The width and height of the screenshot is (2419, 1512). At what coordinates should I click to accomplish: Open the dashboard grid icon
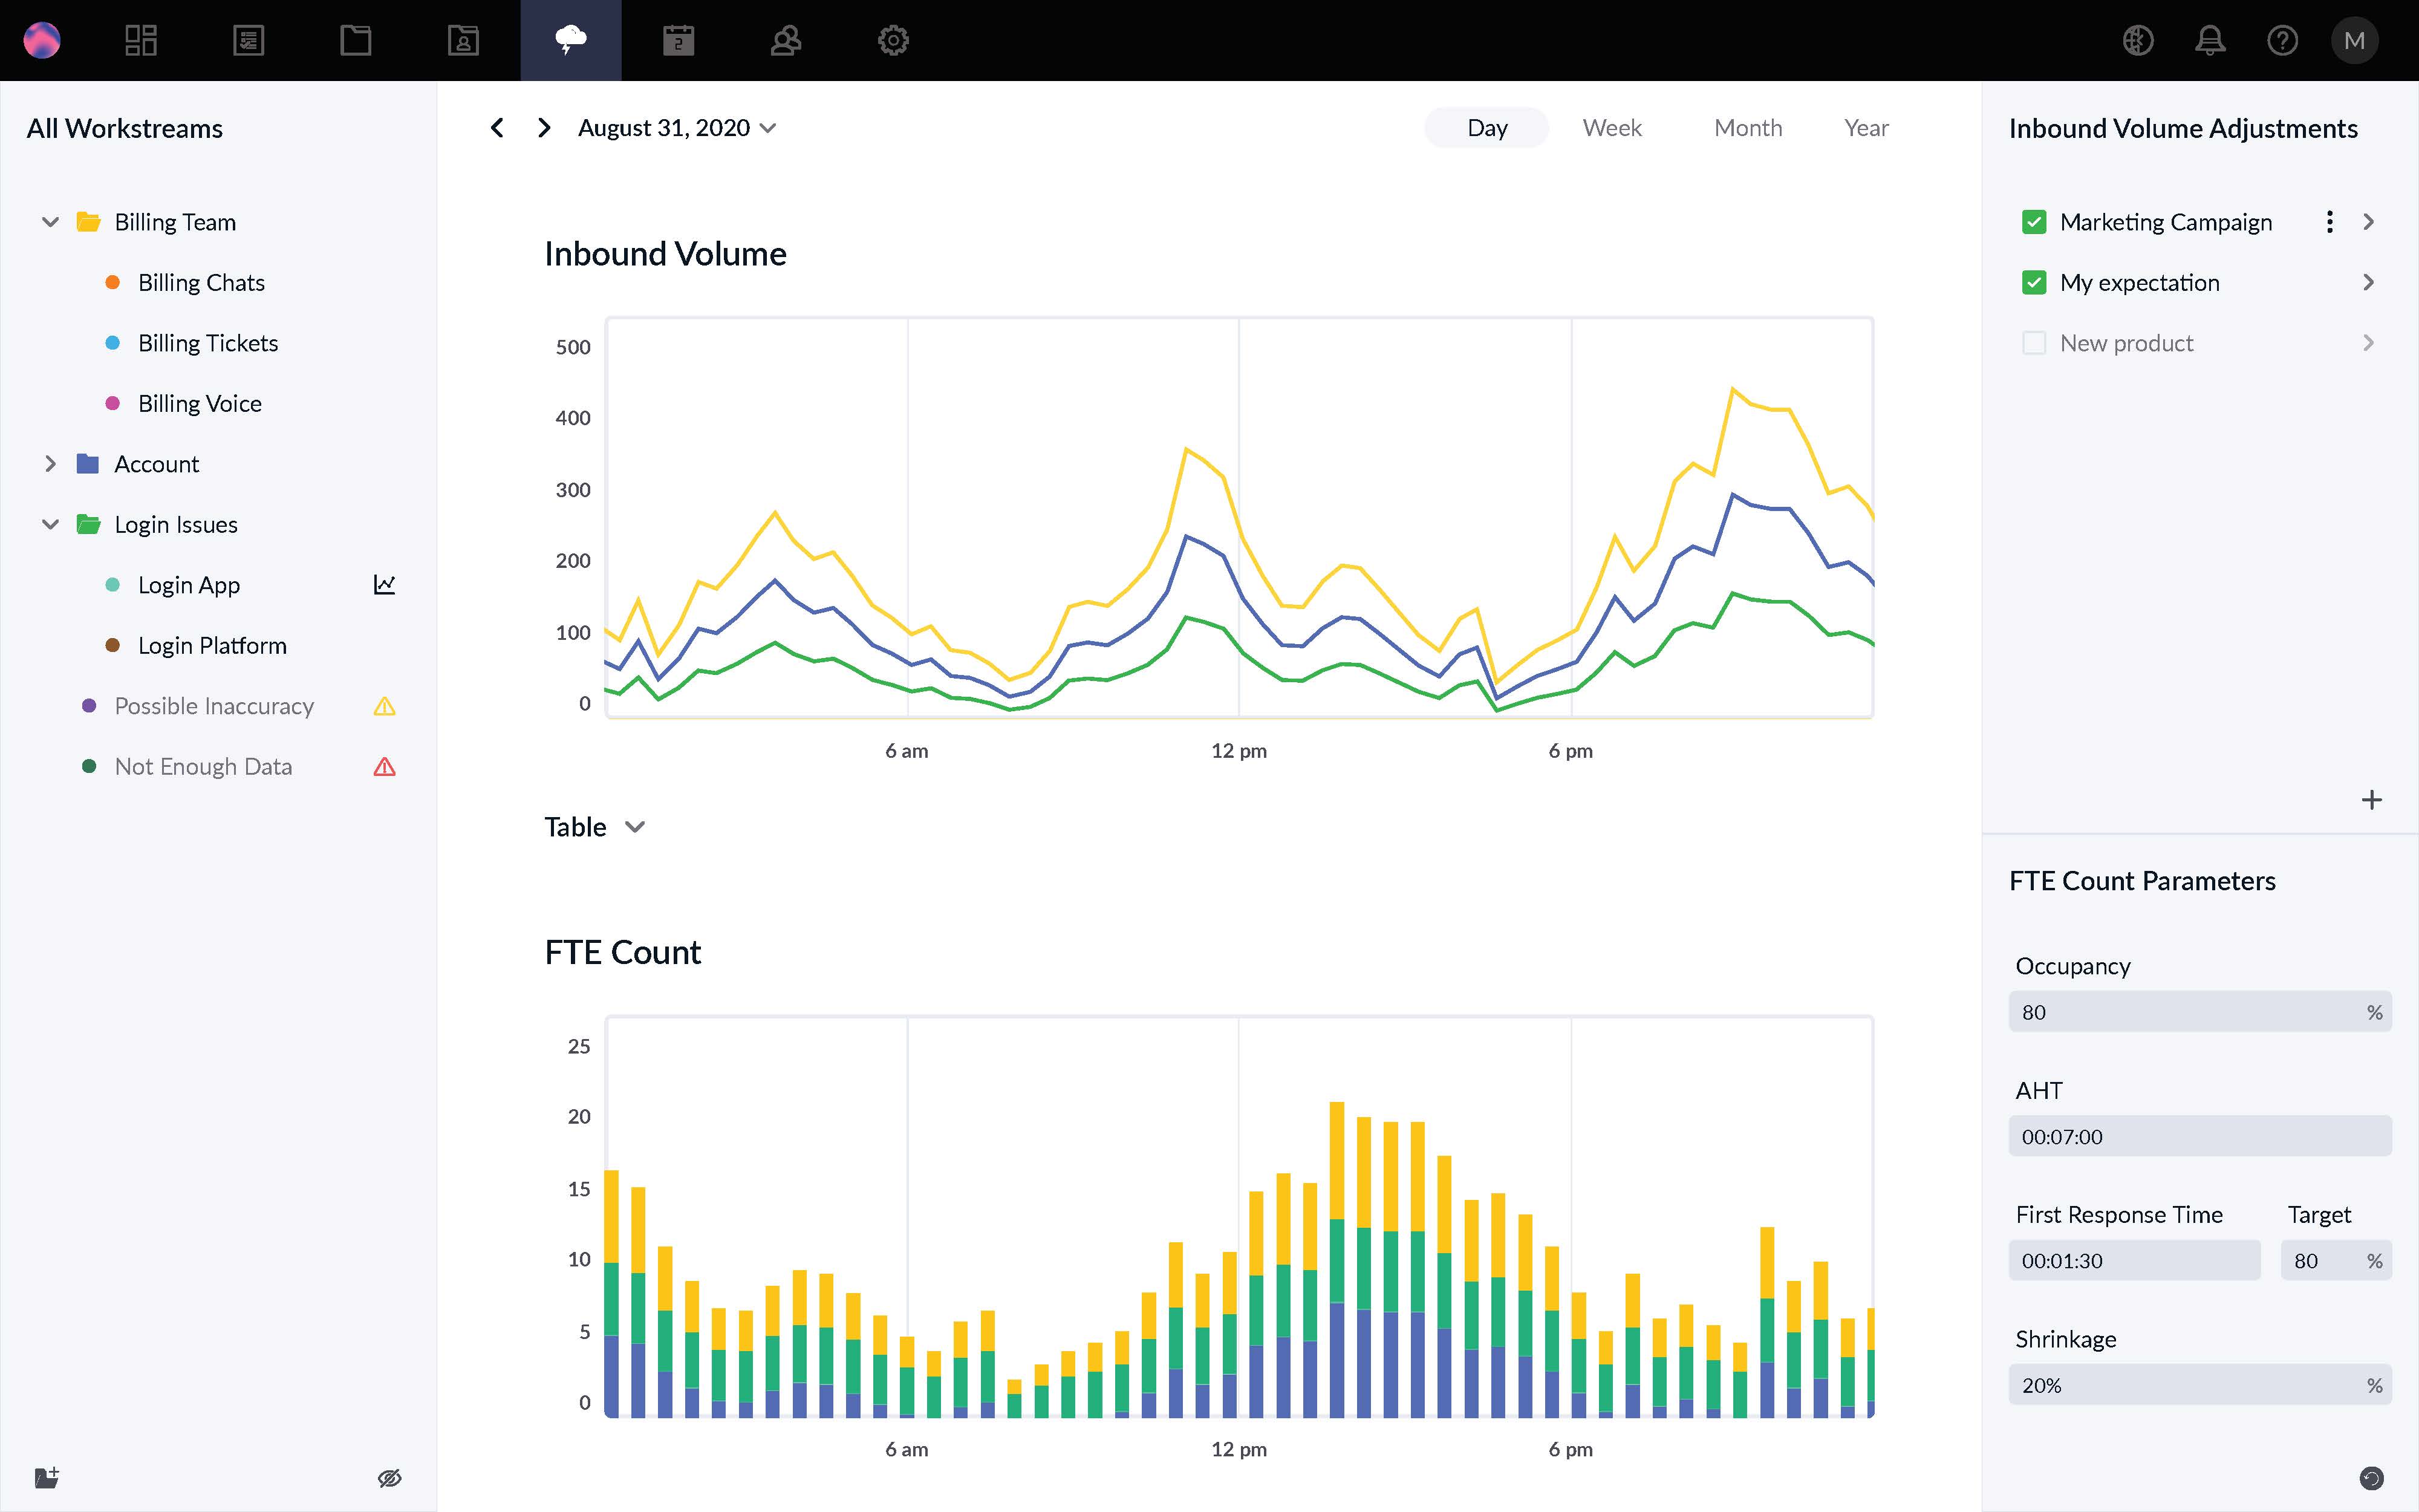pos(141,40)
